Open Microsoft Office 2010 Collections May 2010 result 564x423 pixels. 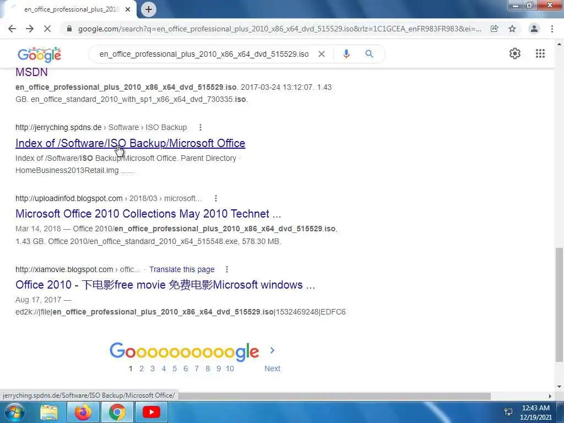click(x=148, y=214)
